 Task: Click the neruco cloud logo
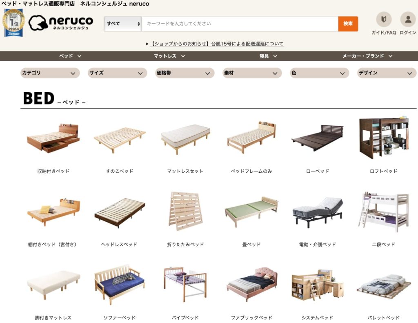click(61, 23)
